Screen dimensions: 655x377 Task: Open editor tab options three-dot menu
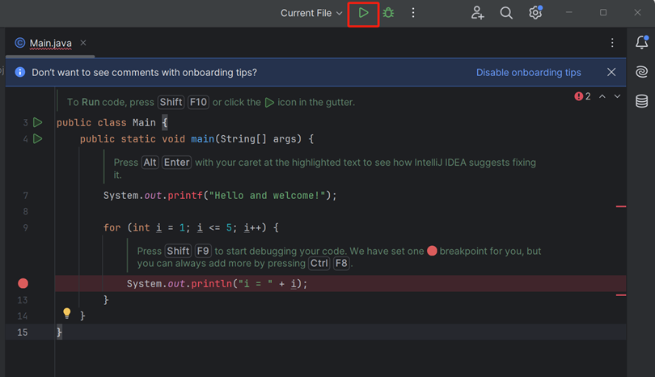612,43
